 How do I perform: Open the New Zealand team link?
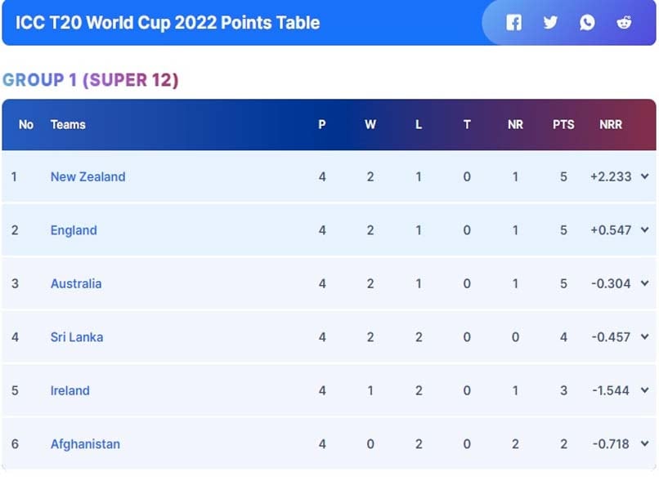pos(87,176)
